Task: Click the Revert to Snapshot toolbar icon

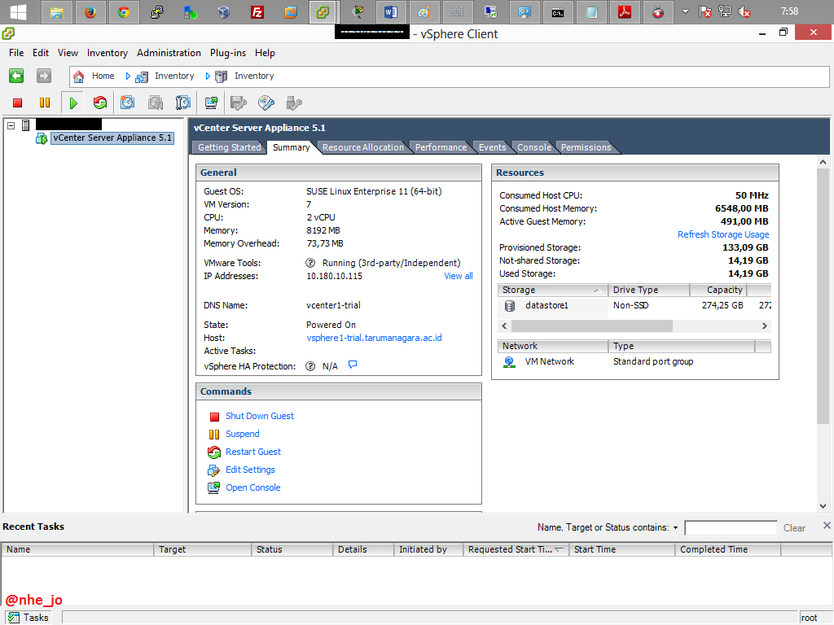Action: click(x=156, y=103)
